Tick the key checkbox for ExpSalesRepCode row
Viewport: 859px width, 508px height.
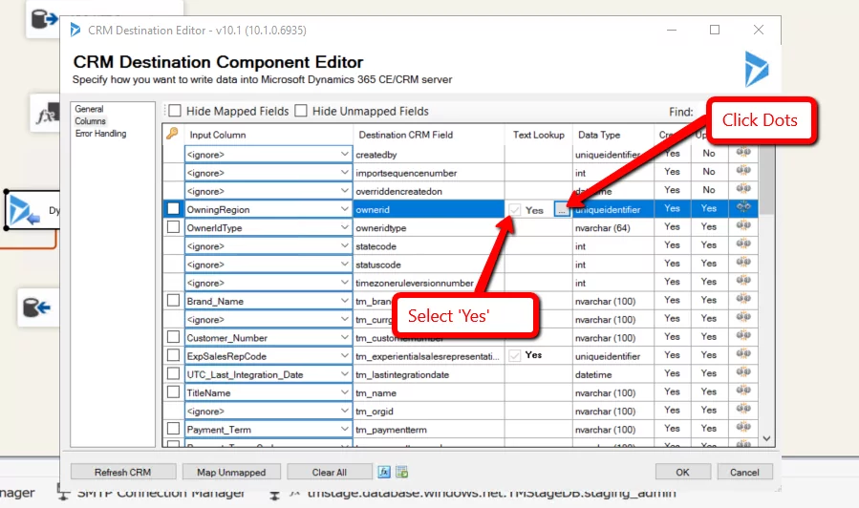173,355
